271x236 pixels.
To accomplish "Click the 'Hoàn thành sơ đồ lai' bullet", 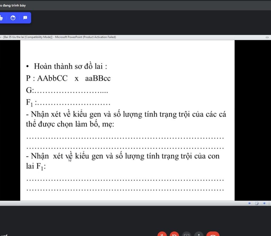I will [x=67, y=66].
